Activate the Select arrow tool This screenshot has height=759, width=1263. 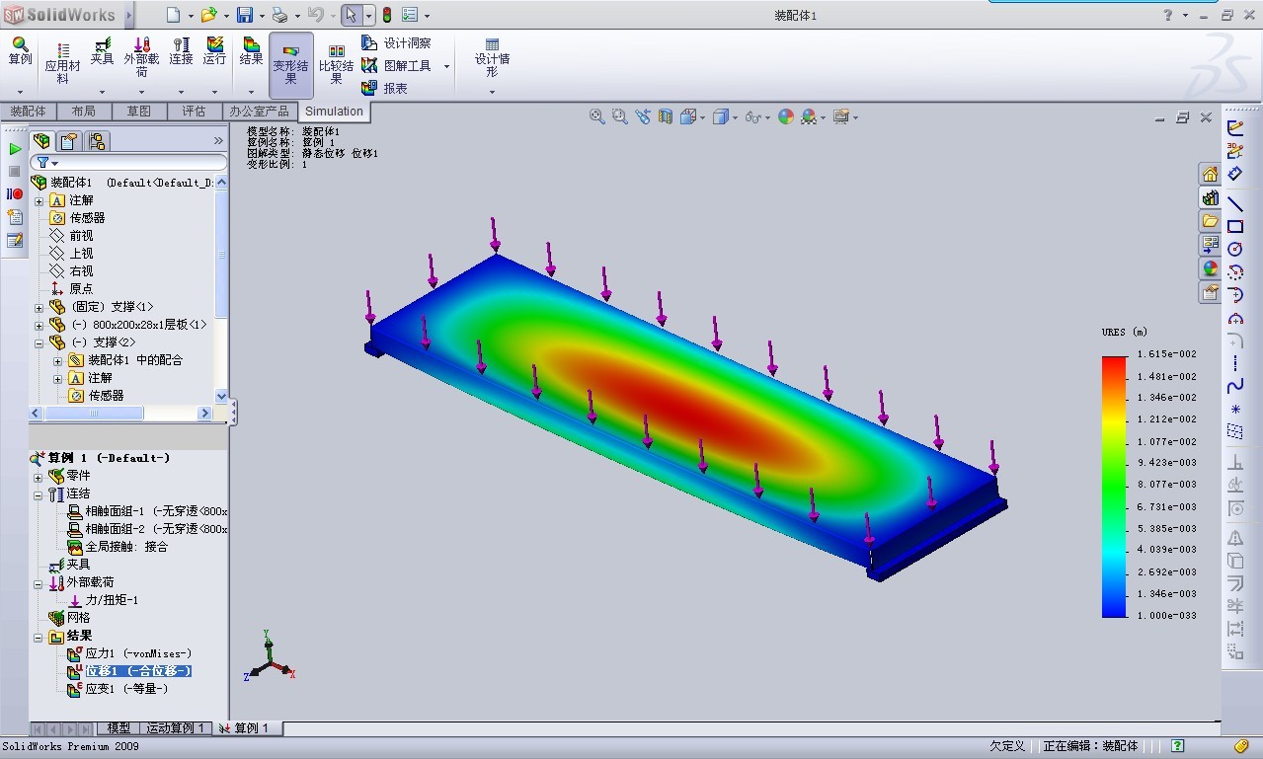point(352,15)
